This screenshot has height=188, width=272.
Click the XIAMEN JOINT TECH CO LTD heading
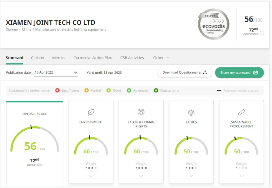click(x=50, y=23)
